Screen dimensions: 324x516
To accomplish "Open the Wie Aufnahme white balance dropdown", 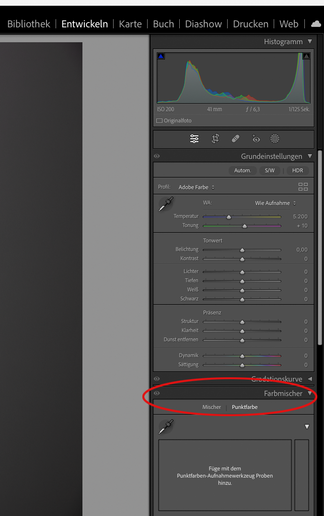I will 276,203.
